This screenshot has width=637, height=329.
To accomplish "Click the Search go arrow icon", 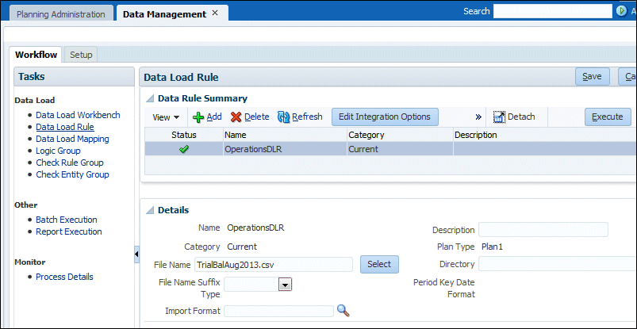I will pos(620,12).
